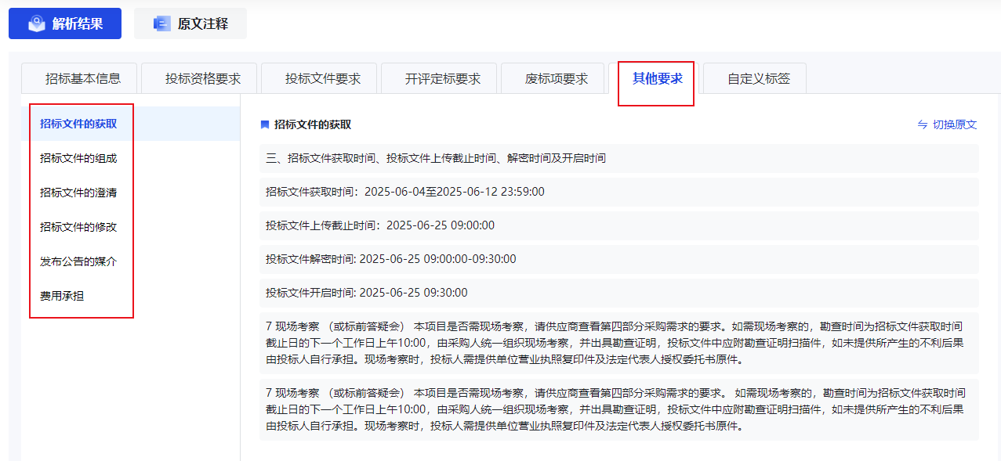This screenshot has width=1001, height=461.
Task: Select 发布公告的媒介 in the sidebar
Action: tap(130, 261)
